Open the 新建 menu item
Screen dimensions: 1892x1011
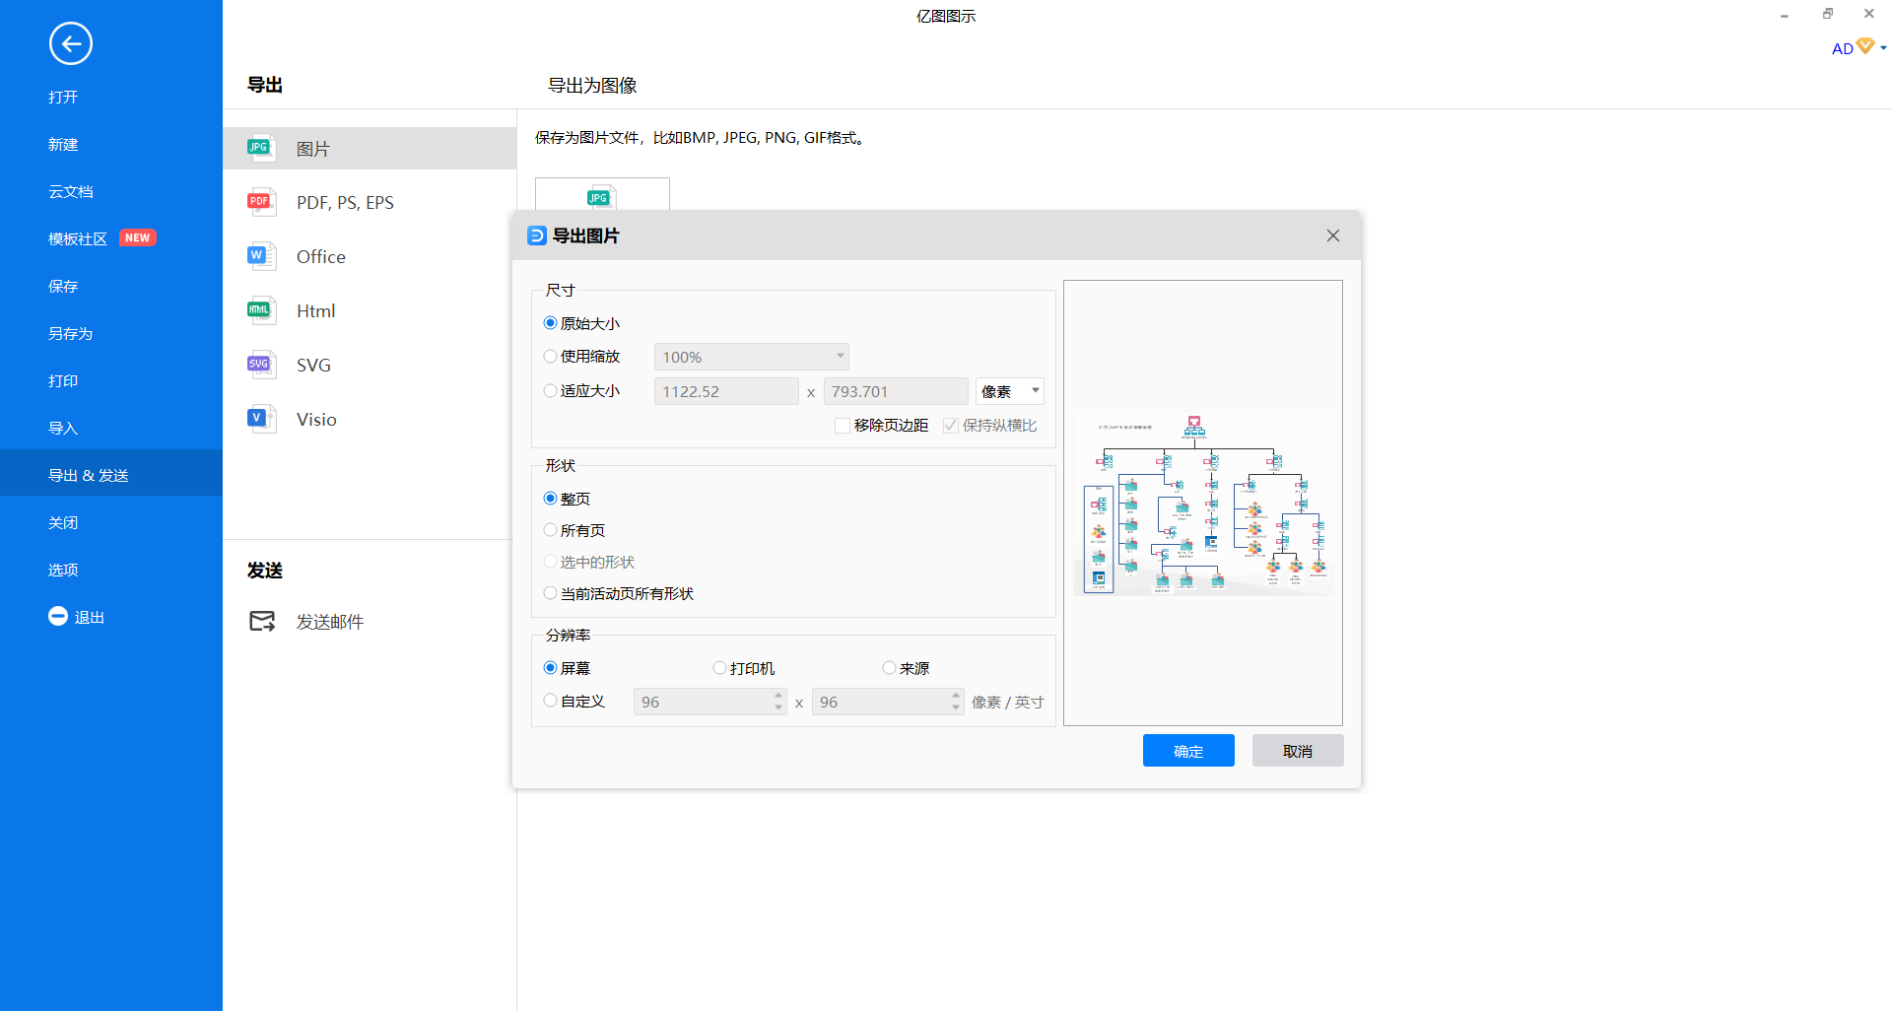click(63, 144)
